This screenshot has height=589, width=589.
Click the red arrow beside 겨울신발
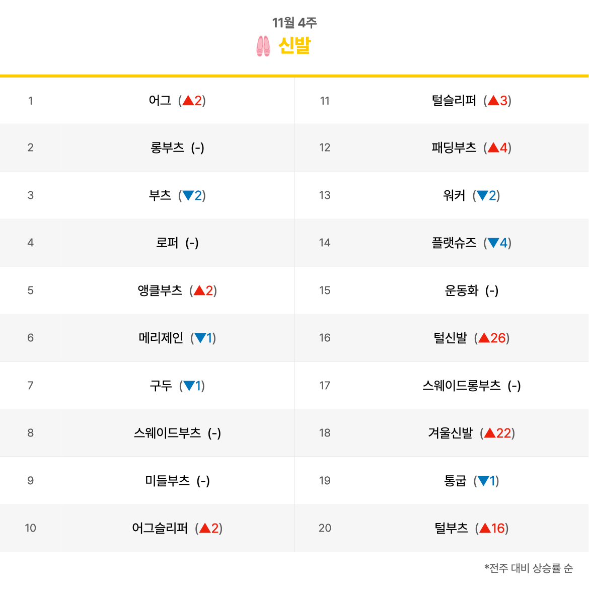coord(490,433)
